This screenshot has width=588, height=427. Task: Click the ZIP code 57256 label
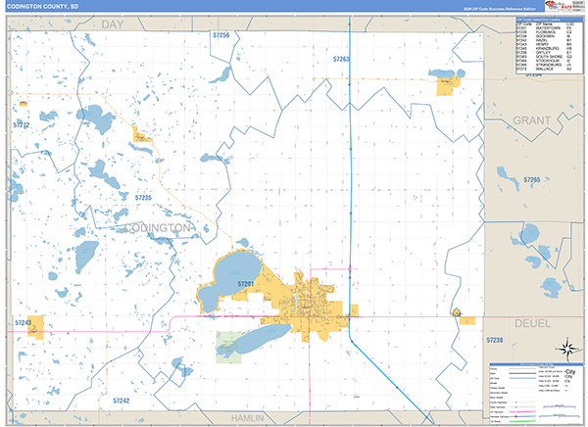[221, 36]
